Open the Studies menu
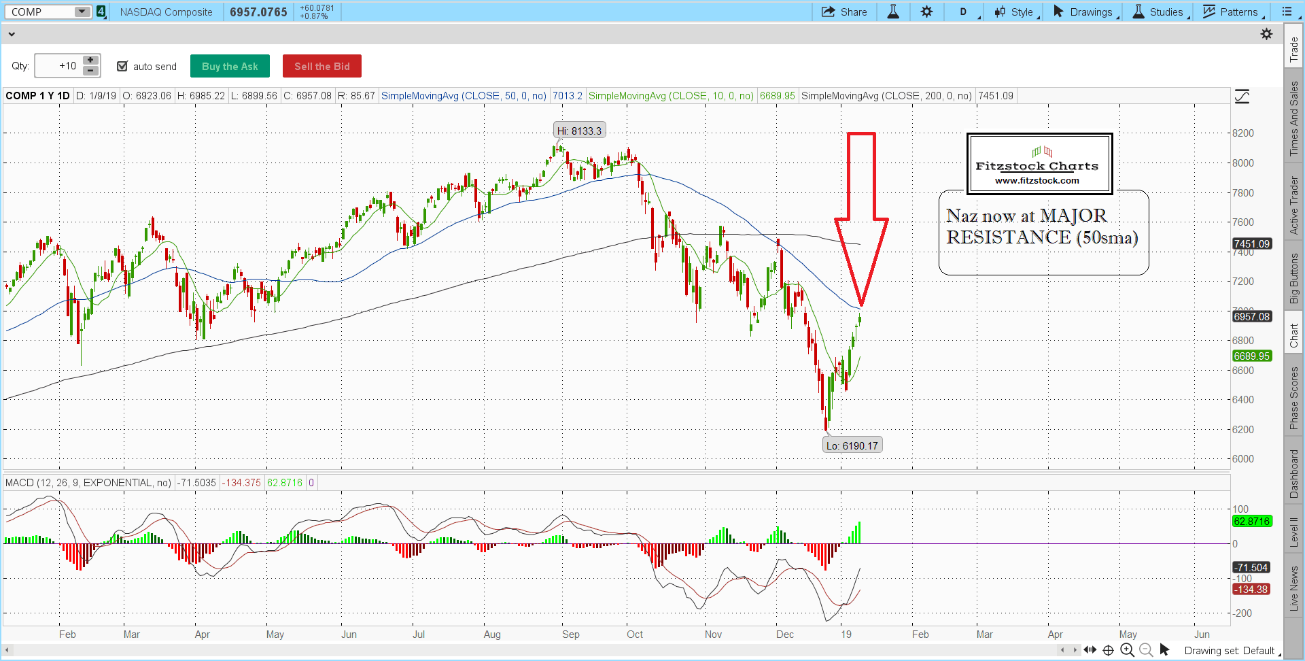Image resolution: width=1305 pixels, height=661 pixels. [x=1160, y=12]
